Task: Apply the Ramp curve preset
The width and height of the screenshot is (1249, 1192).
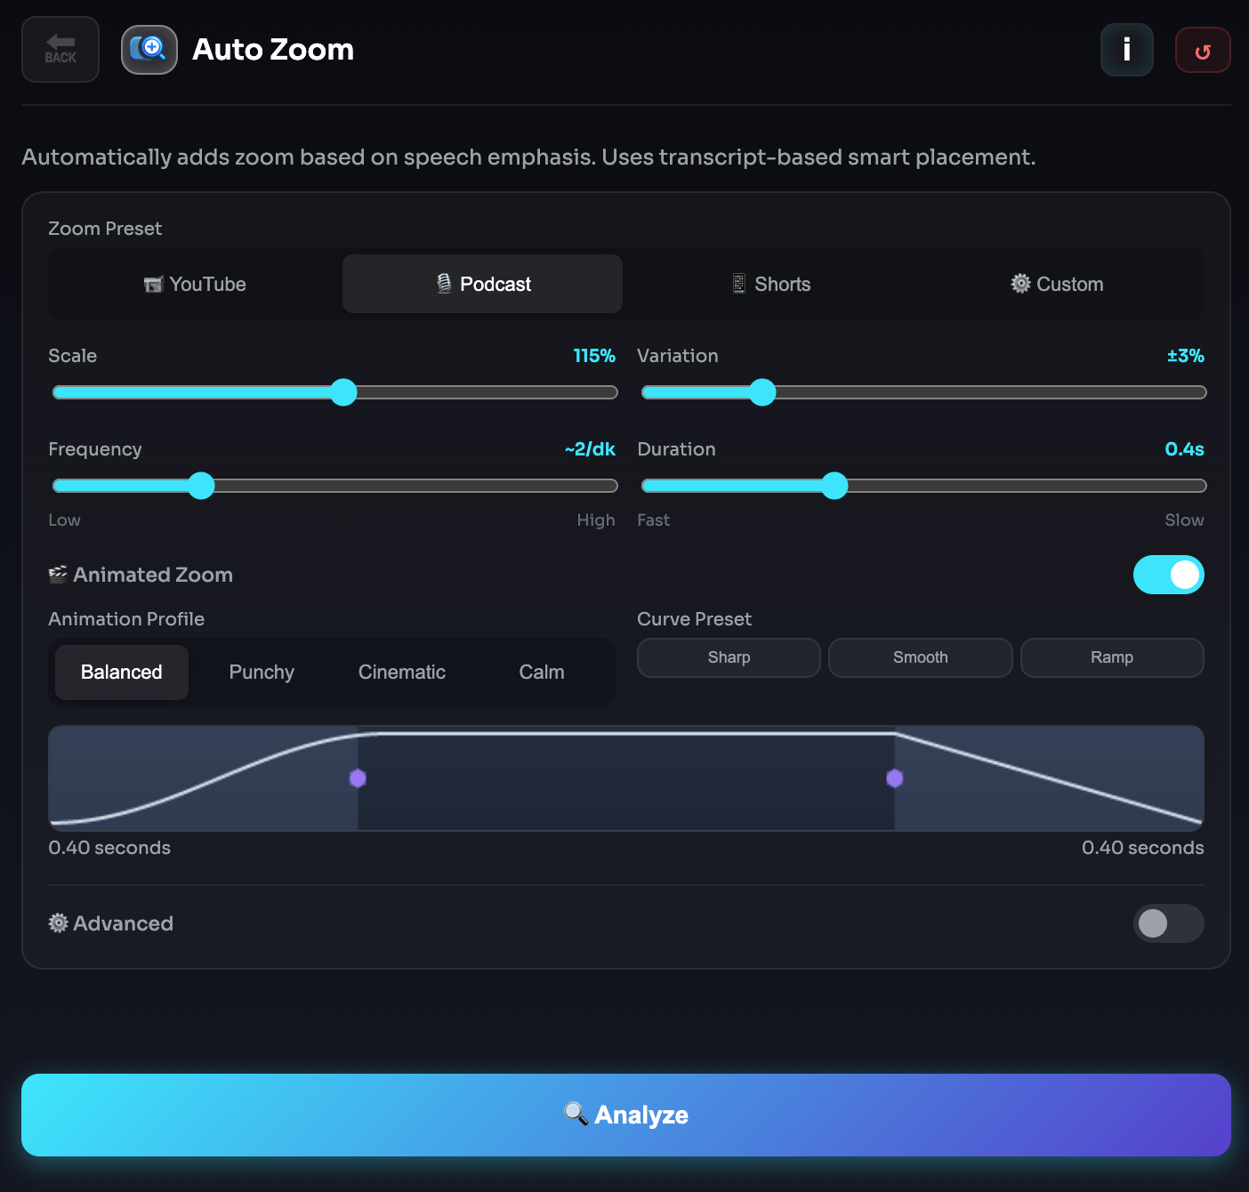Action: 1112,657
